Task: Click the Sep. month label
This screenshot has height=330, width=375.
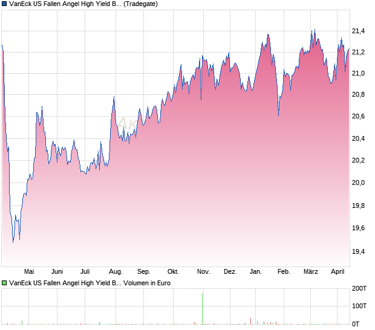Action: (x=144, y=271)
